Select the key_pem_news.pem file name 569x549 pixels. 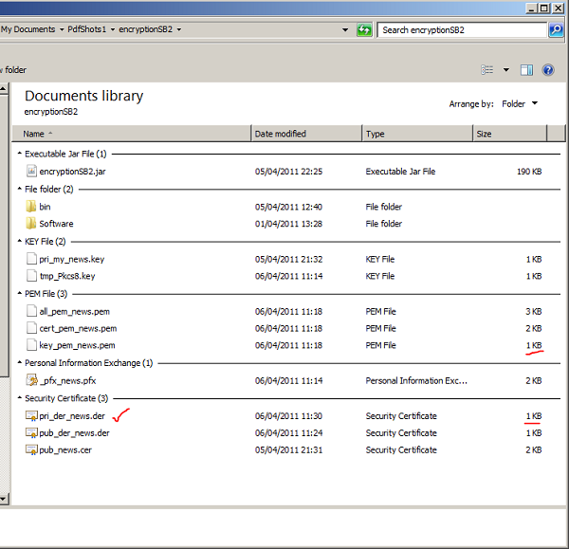78,345
